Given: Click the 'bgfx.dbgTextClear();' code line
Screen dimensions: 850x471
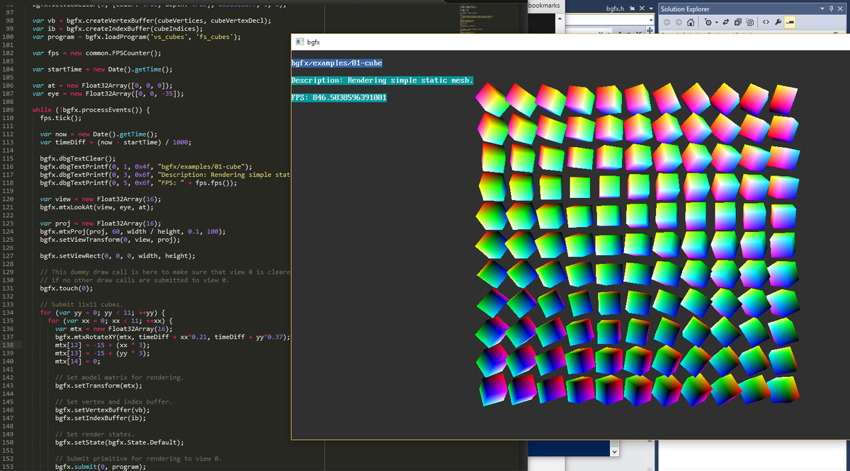Looking at the screenshot, I should (x=77, y=158).
